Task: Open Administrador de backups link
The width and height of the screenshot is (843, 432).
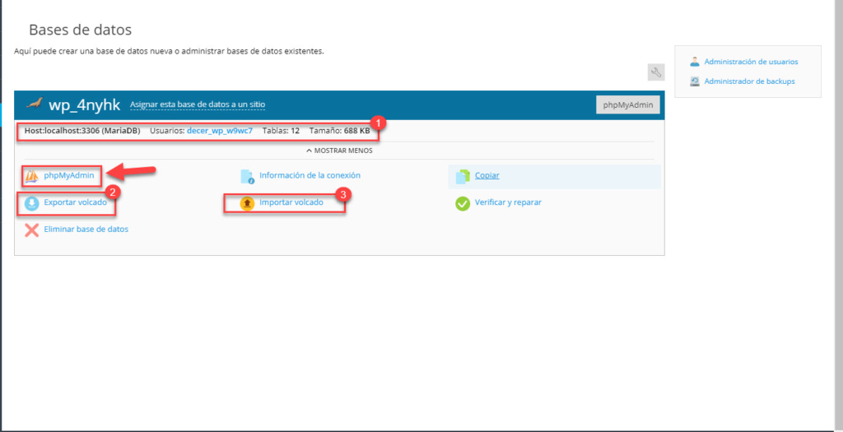Action: pyautogui.click(x=749, y=81)
